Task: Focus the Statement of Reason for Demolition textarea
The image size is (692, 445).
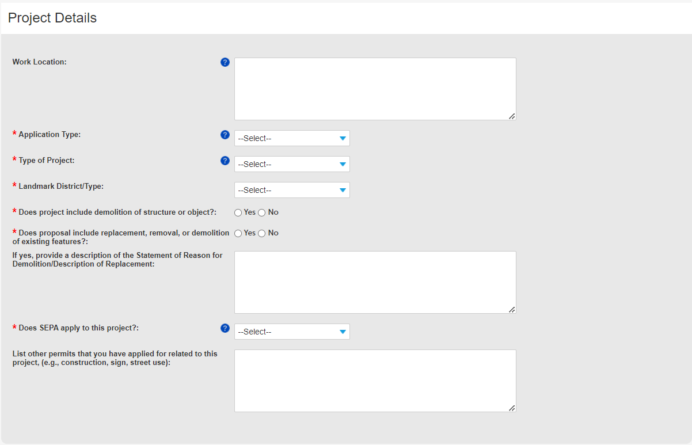Action: [375, 282]
